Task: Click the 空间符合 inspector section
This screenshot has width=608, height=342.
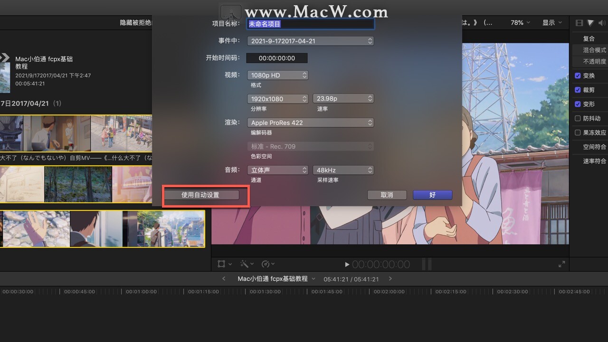Action: point(595,147)
